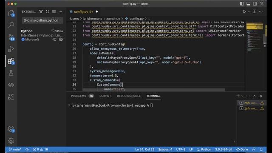The width and height of the screenshot is (272, 153).
Task: Select the config.py editor tab
Action: 83,11
